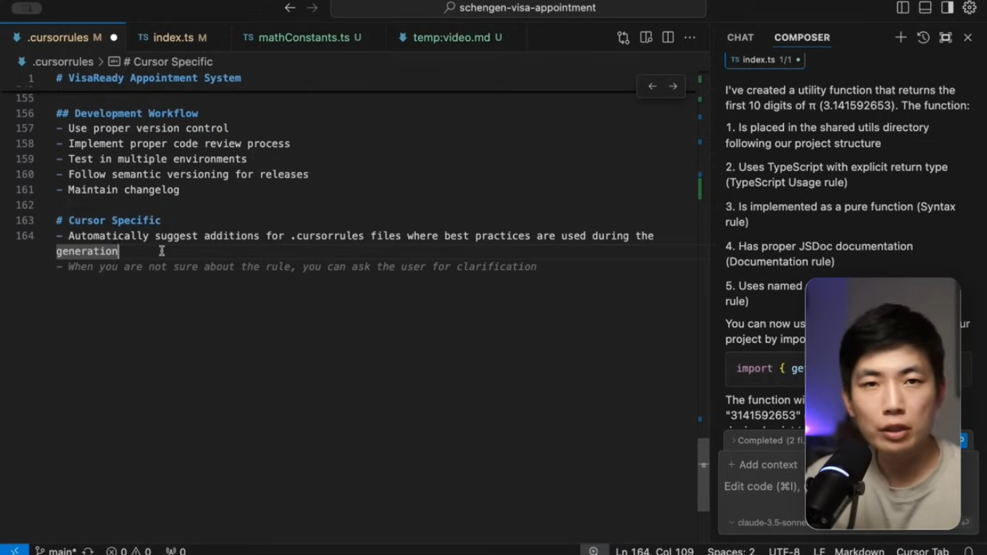
Task: Click sticky header '# VisaReady Appointment System'
Action: pyautogui.click(x=149, y=78)
